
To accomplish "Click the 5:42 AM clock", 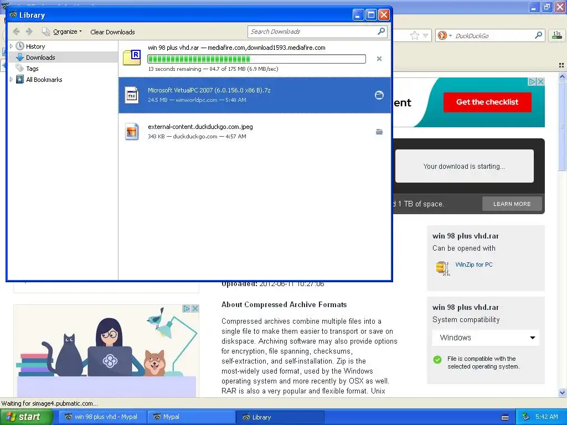I will (x=547, y=417).
